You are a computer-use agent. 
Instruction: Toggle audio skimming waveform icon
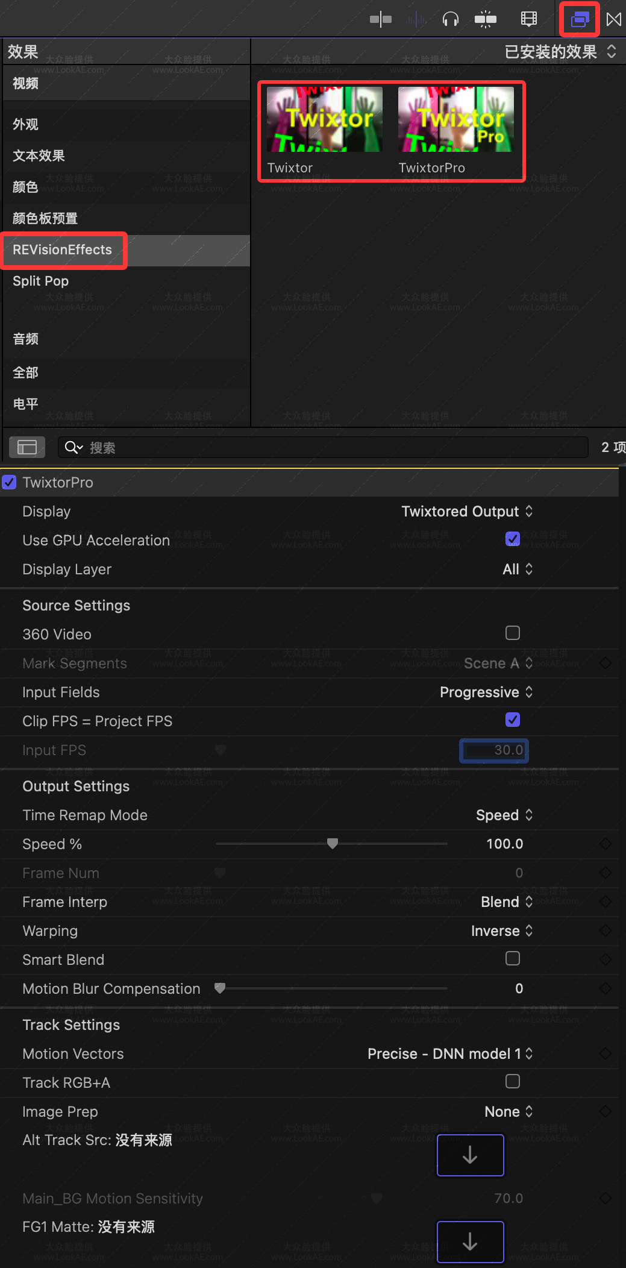416,19
